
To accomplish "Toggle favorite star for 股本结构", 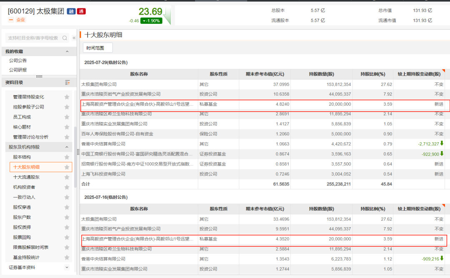I will click(67, 157).
